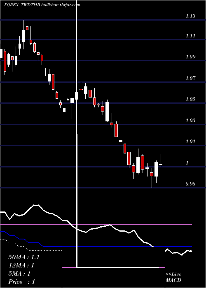This screenshot has height=288, width=206.
Task: Click the 0.98 price axis label
Action: coord(190,184)
